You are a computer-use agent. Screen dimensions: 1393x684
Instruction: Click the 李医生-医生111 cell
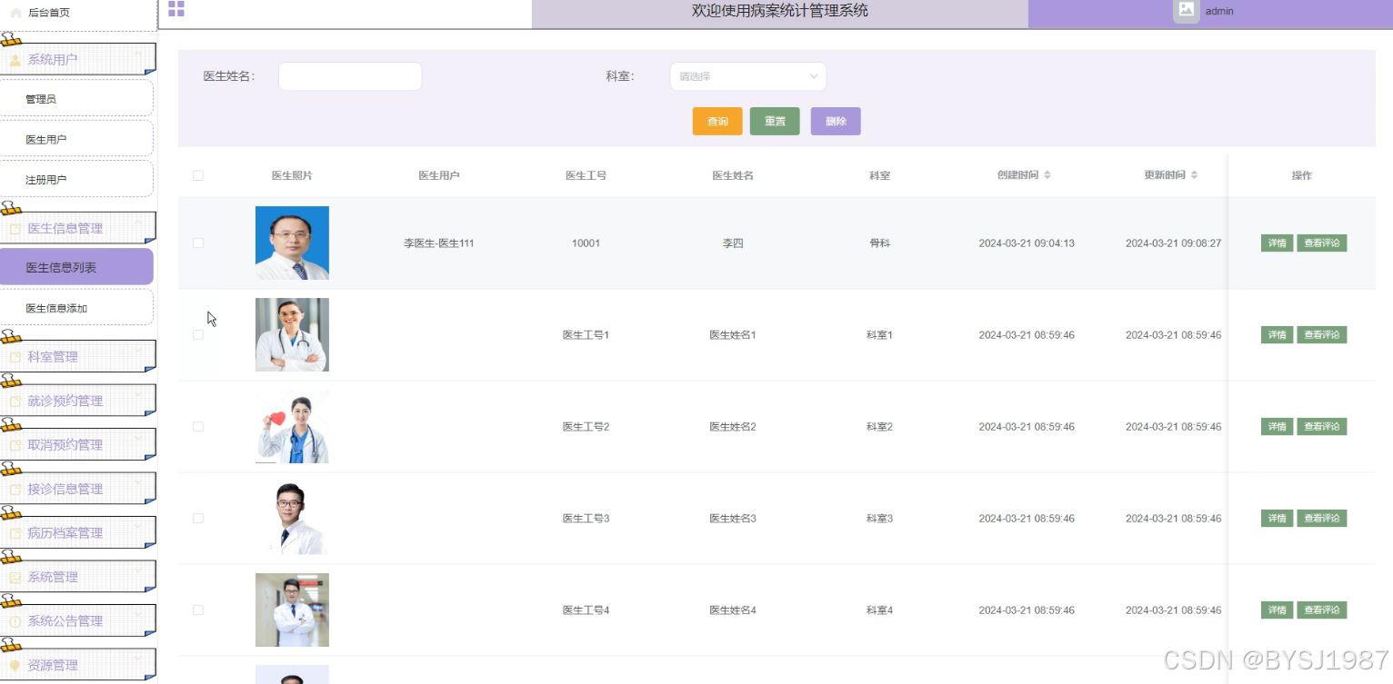(439, 243)
